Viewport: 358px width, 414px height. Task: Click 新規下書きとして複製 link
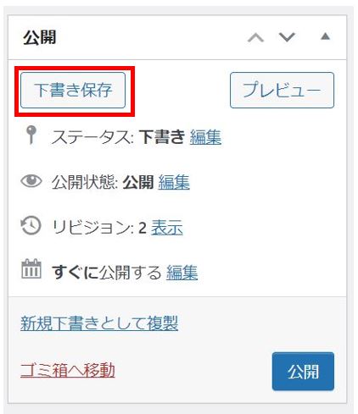pos(99,323)
